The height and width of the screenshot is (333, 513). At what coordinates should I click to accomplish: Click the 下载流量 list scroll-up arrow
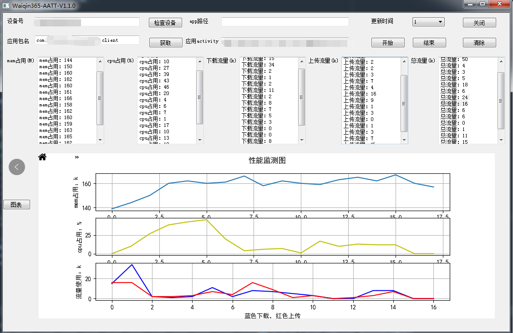pyautogui.click(x=301, y=61)
